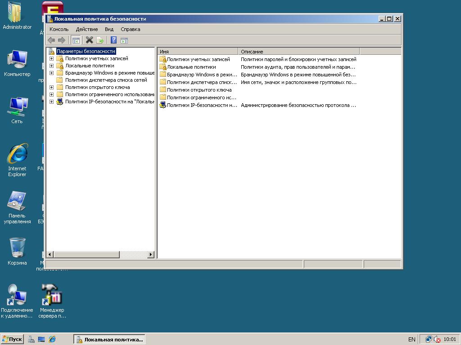Toggle the console tree pane toolbar icon
The width and height of the screenshot is (461, 345).
[x=76, y=40]
